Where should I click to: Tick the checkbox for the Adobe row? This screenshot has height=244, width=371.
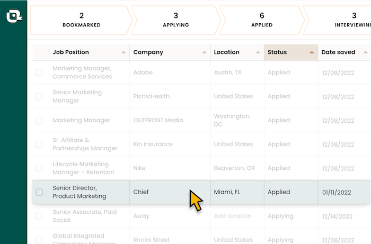click(39, 73)
